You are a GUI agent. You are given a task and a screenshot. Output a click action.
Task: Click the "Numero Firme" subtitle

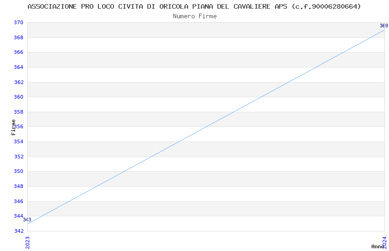click(195, 16)
